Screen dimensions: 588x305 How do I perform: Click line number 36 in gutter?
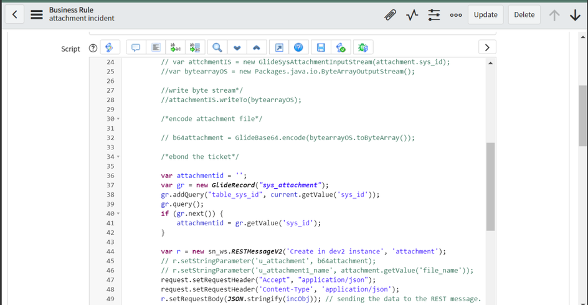pyautogui.click(x=110, y=176)
